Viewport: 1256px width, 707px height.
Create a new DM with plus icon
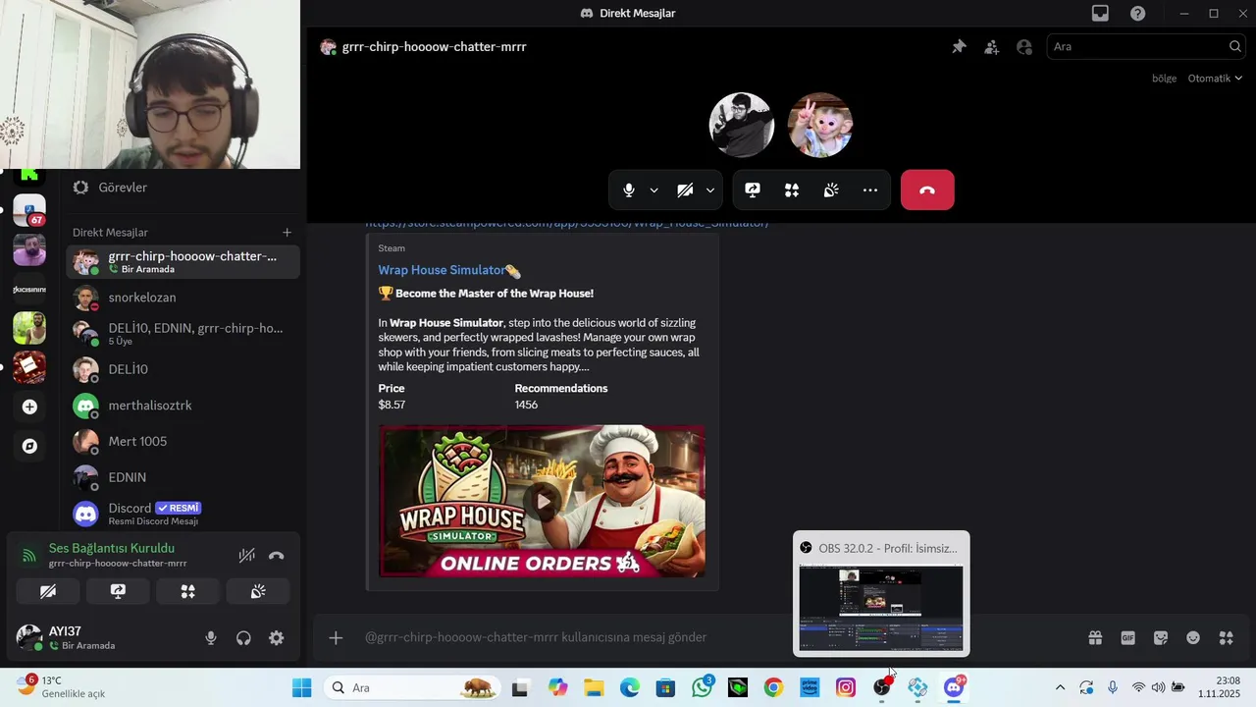click(287, 233)
